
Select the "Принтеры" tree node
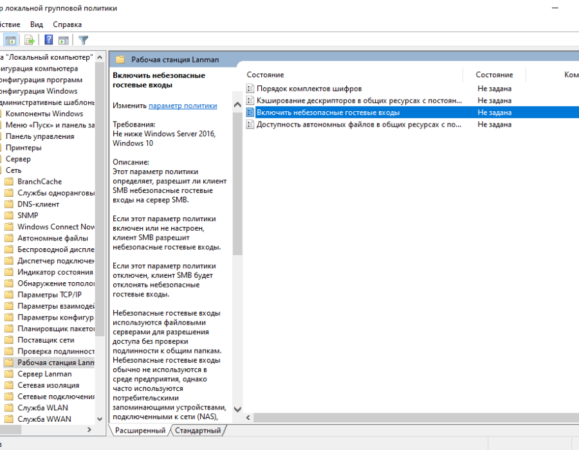click(24, 148)
